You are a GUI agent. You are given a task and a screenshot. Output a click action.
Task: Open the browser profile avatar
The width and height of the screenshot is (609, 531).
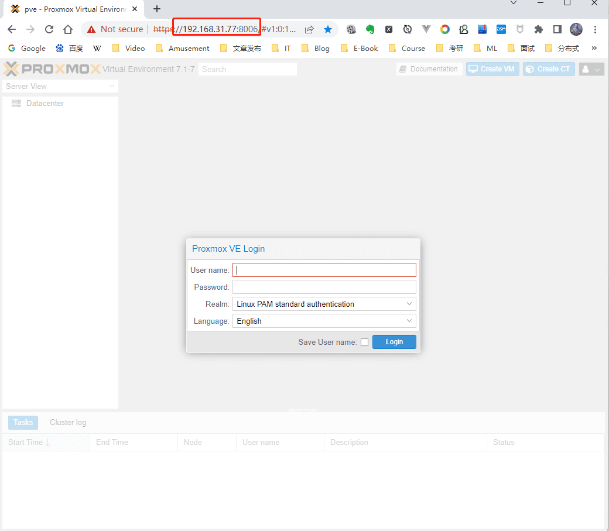click(x=576, y=29)
